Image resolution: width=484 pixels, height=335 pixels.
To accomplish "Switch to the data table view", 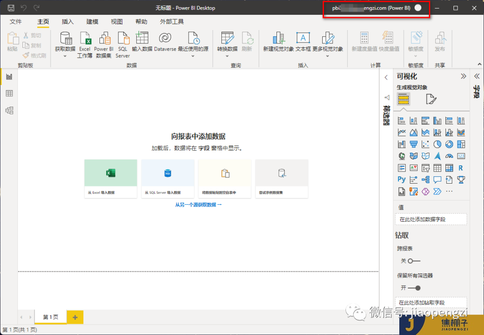I will 9,93.
